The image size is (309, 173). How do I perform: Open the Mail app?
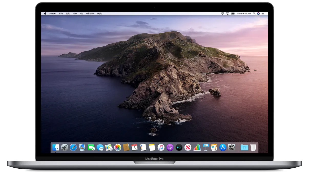82,147
